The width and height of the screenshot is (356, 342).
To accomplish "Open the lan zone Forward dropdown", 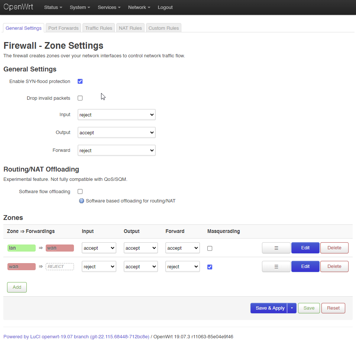I will click(182, 248).
